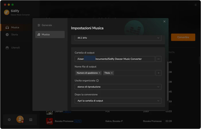Screen dimensions: 201x129
Task: Remove the Titolo filename tag
Action: [x=112, y=73]
